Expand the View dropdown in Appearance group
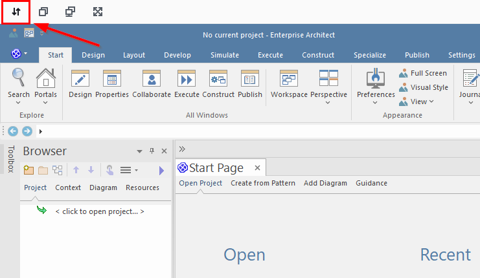480x278 pixels. click(x=431, y=101)
